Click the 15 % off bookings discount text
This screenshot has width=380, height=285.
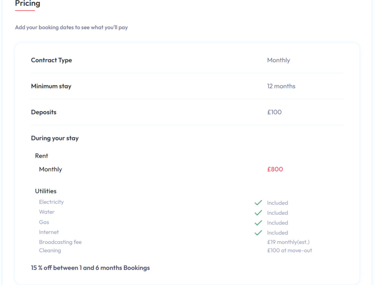click(x=90, y=268)
